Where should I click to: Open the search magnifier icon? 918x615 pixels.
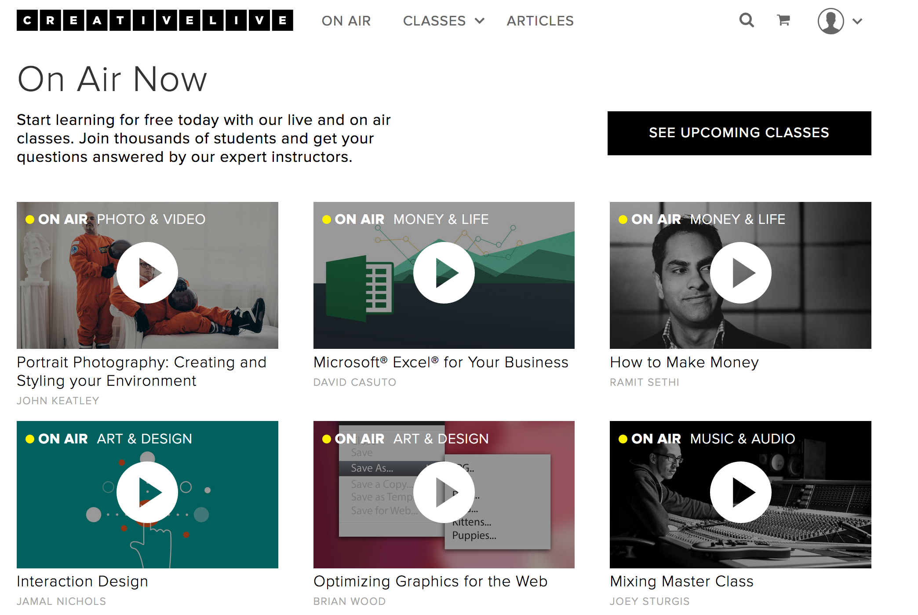[747, 20]
